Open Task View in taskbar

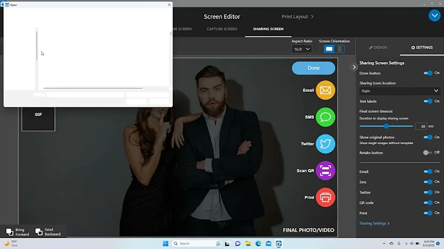coord(227,243)
